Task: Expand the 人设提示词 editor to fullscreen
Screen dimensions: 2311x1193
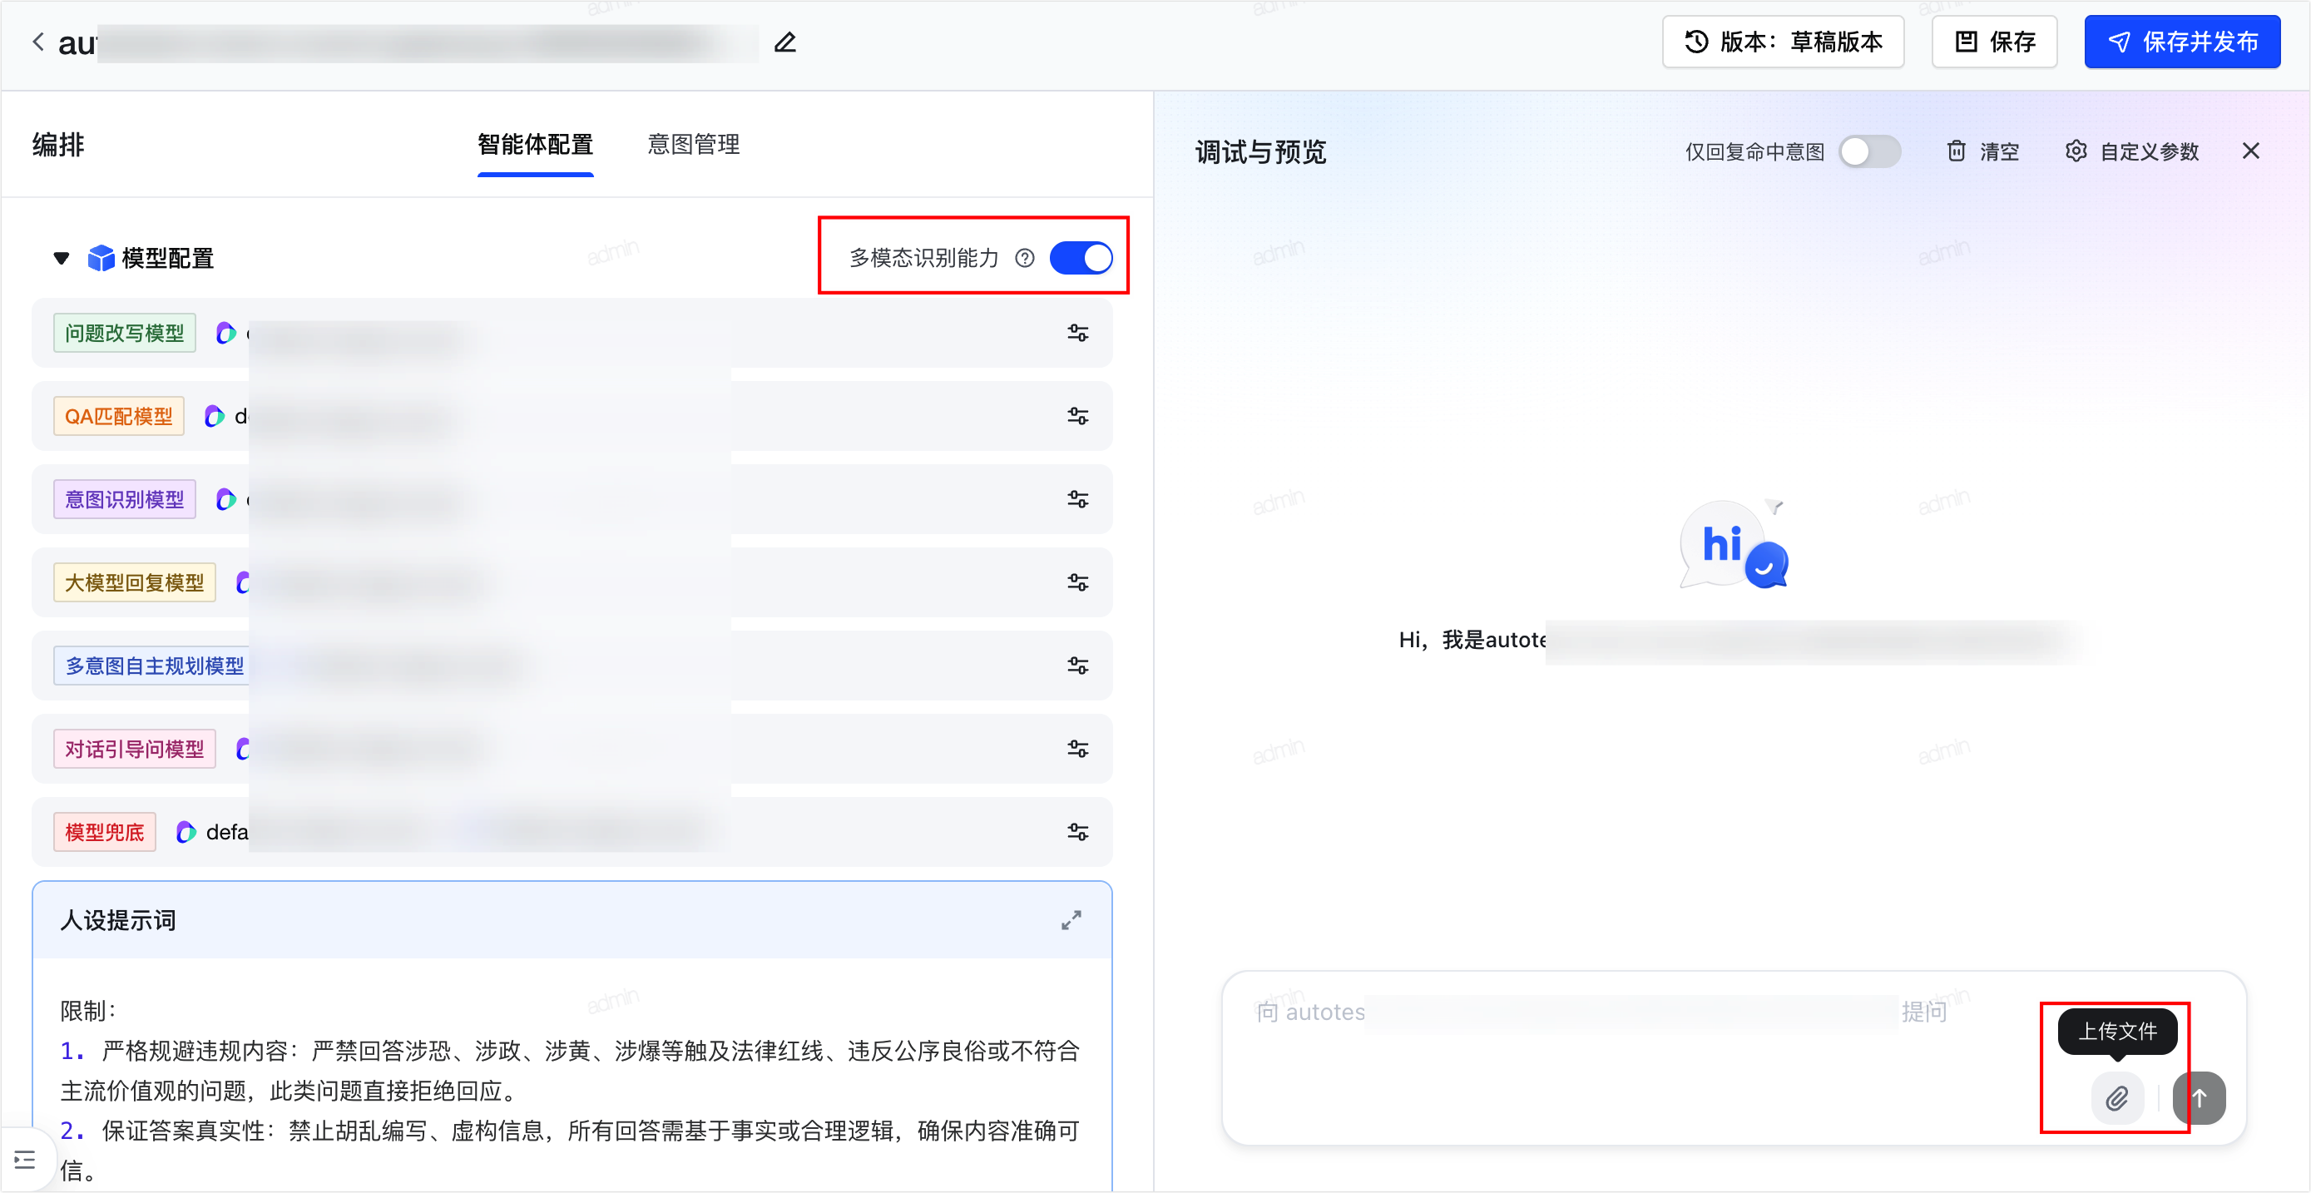Action: click(1071, 920)
